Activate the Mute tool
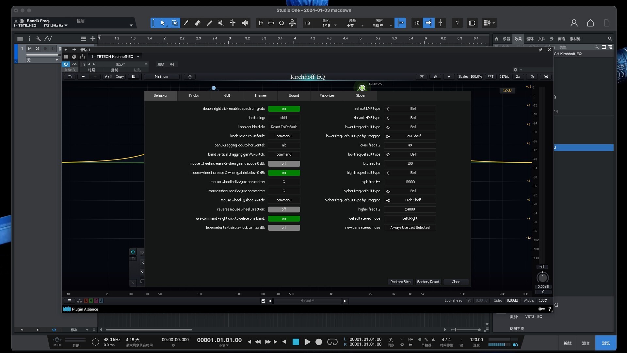627x353 pixels. click(x=221, y=23)
